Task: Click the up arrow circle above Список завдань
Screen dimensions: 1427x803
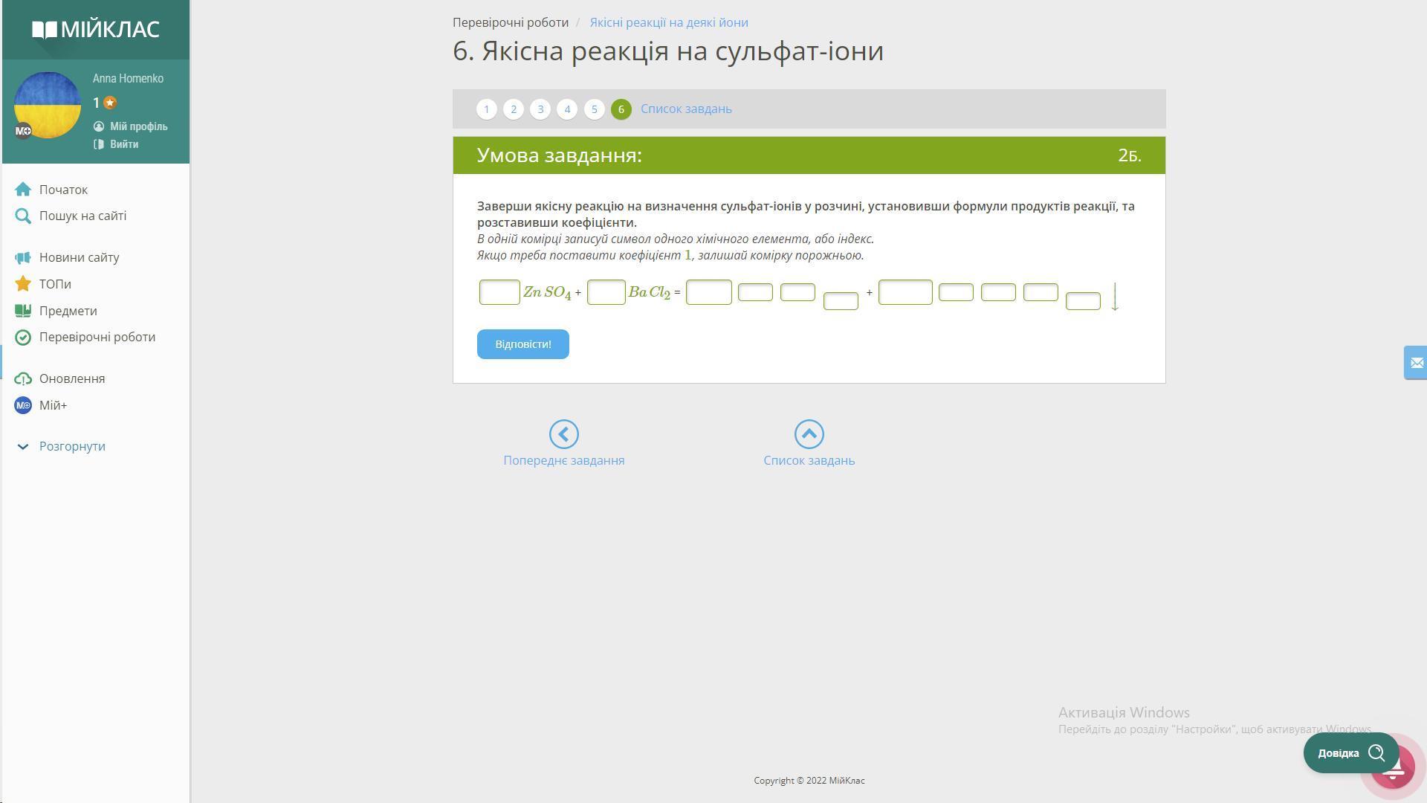Action: [809, 434]
